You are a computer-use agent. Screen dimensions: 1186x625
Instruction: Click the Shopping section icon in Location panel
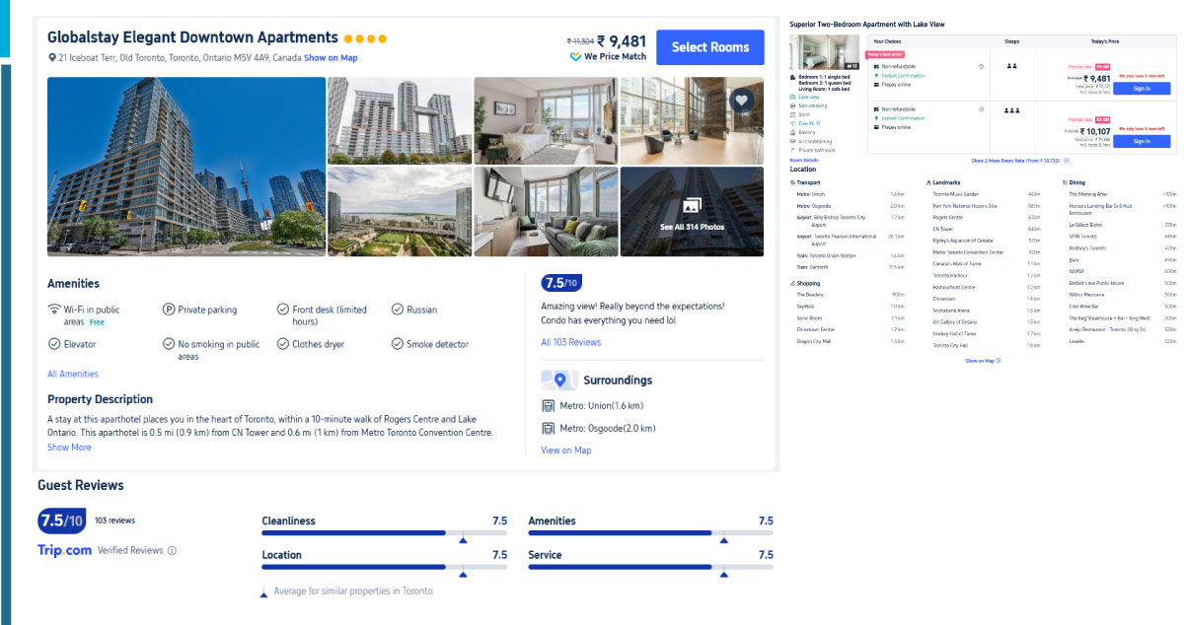point(792,283)
